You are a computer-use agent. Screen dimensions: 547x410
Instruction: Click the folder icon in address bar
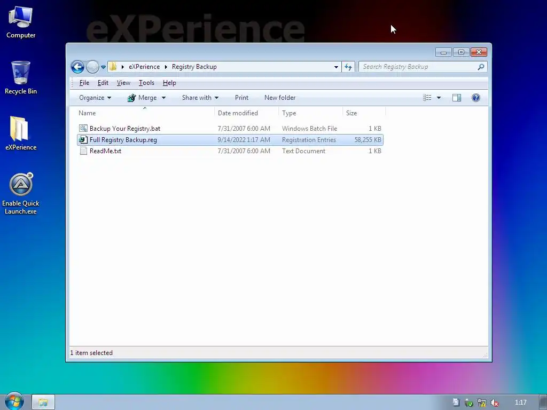pos(113,67)
